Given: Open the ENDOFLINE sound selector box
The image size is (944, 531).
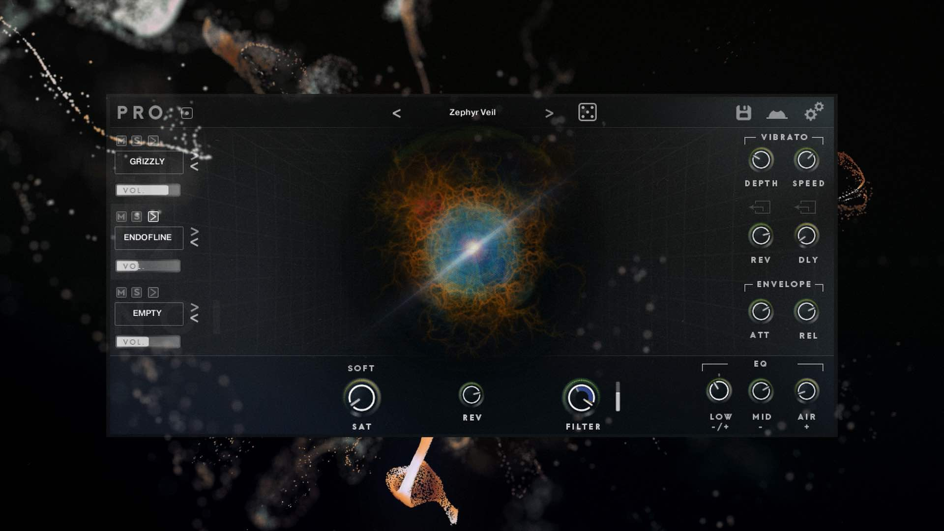Looking at the screenshot, I should point(148,237).
